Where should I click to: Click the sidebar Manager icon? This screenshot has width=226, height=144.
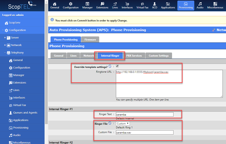tap(11, 75)
